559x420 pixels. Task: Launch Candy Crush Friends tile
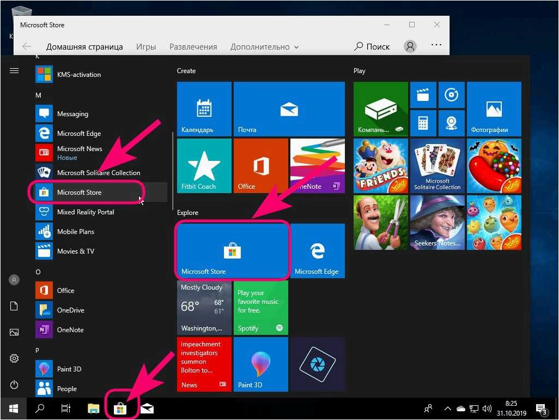point(381,166)
